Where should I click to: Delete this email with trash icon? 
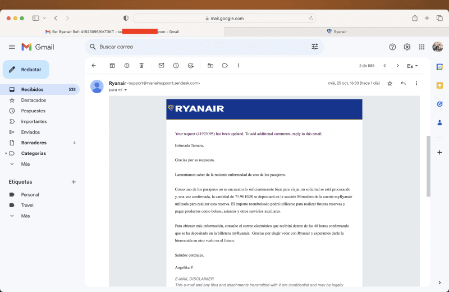click(141, 66)
